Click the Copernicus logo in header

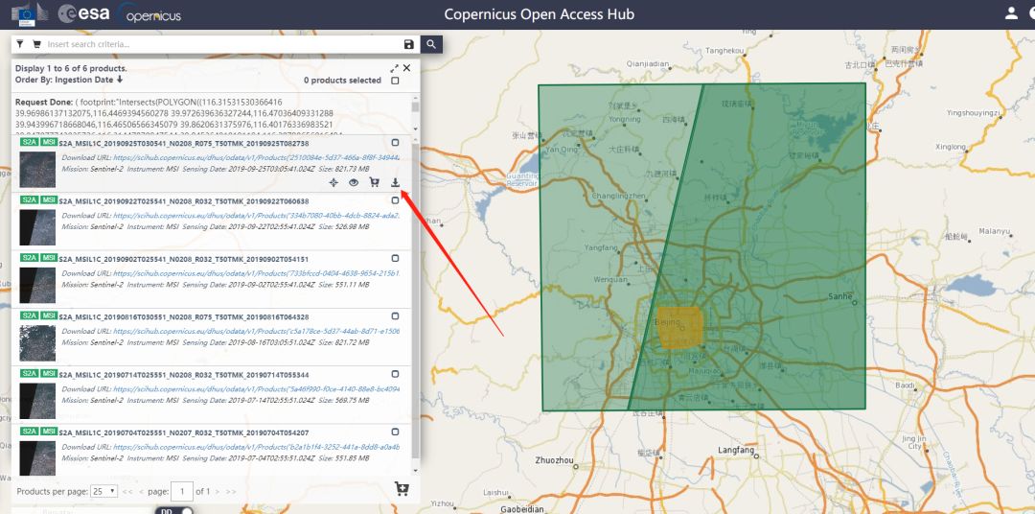149,13
